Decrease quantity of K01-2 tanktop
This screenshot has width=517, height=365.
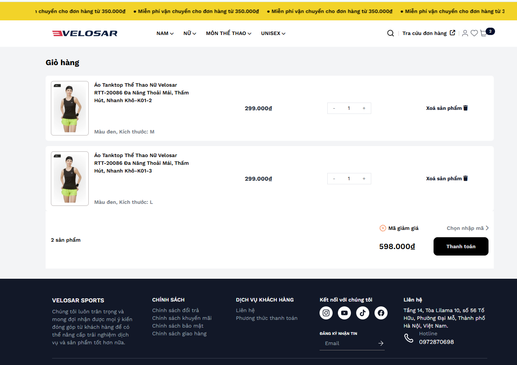(334, 108)
